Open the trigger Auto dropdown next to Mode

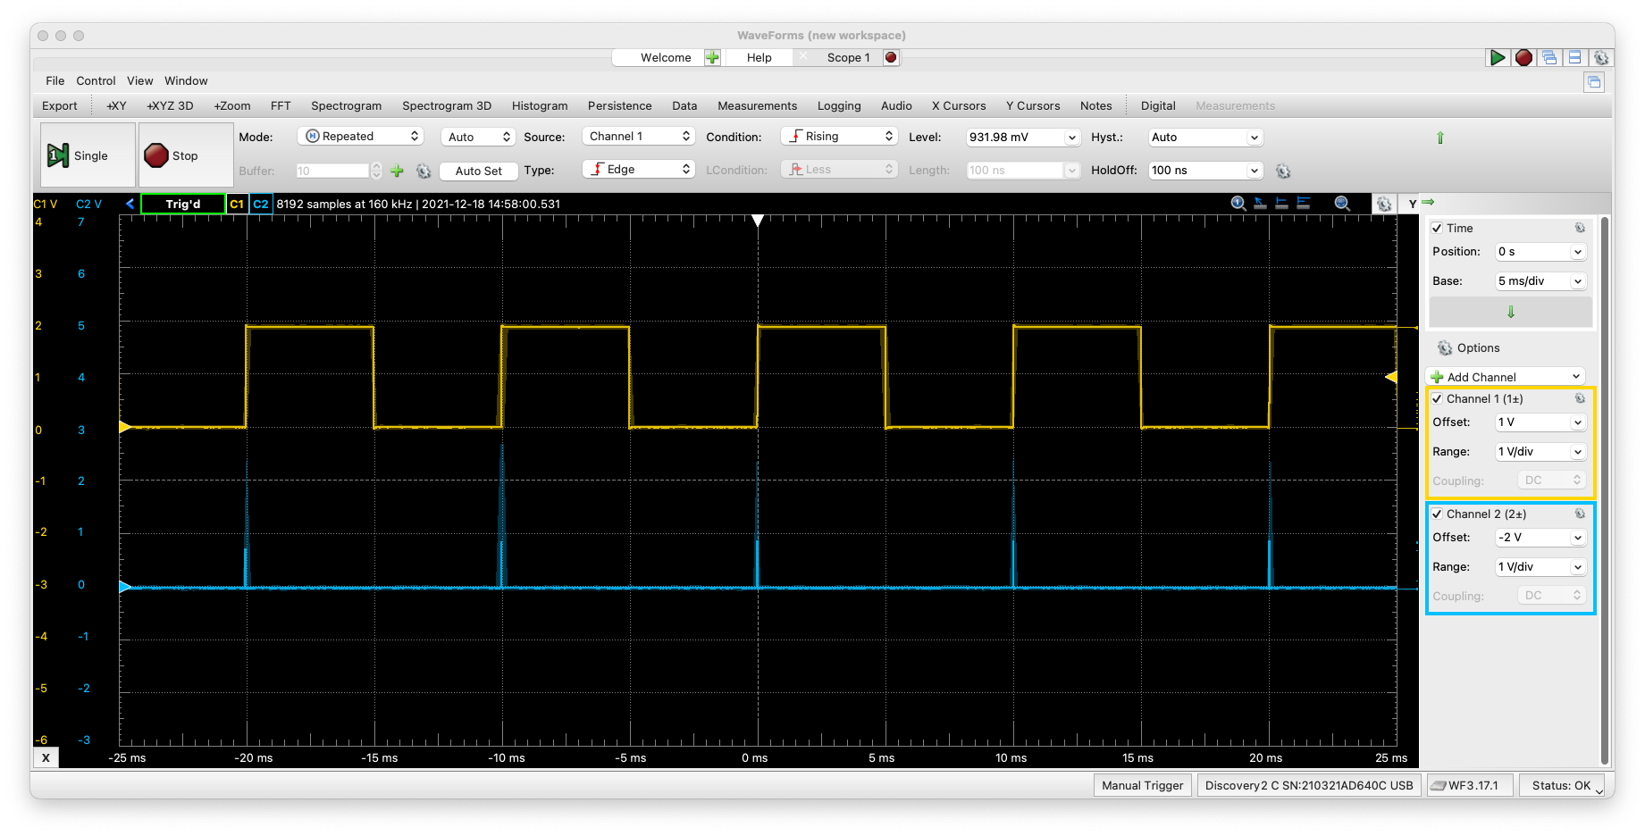point(478,137)
